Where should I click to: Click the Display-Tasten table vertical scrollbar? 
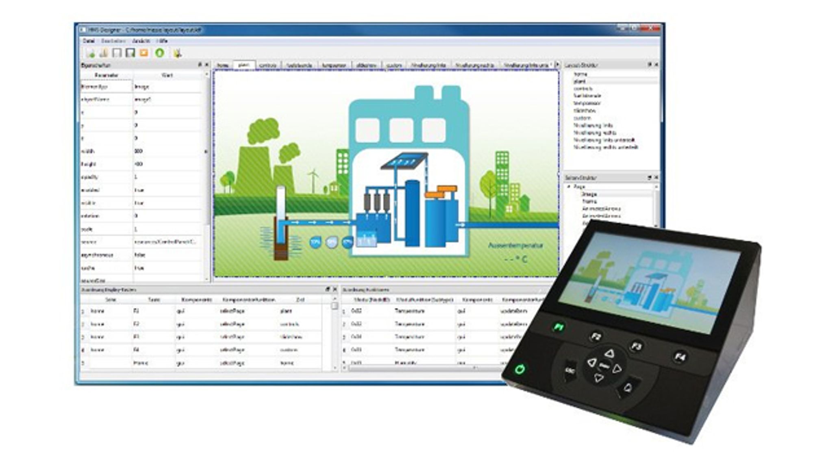pyautogui.click(x=335, y=333)
